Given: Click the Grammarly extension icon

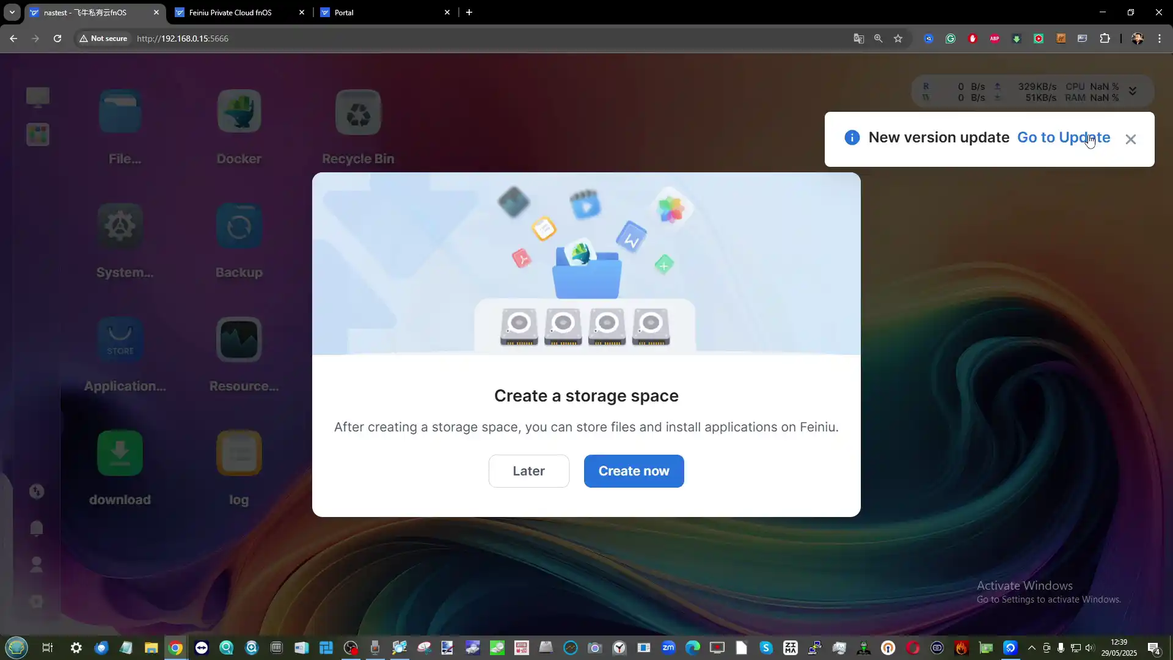Looking at the screenshot, I should (x=951, y=38).
